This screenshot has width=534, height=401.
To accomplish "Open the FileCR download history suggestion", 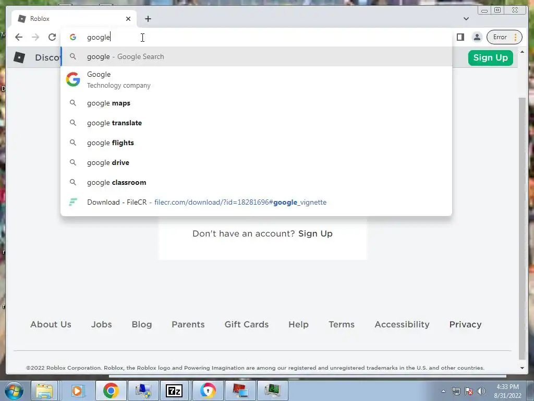I will click(x=257, y=202).
